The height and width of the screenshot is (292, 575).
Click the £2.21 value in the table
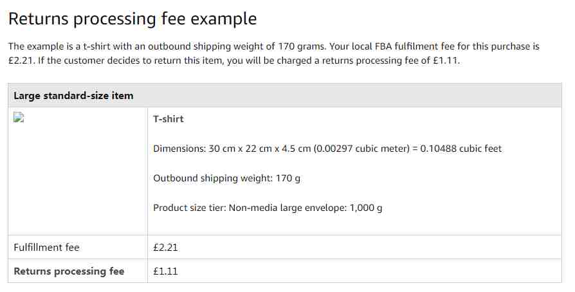tap(165, 248)
